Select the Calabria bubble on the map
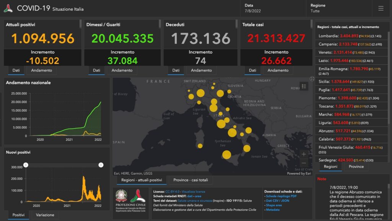This screenshot has width=392, height=221. coord(247,148)
